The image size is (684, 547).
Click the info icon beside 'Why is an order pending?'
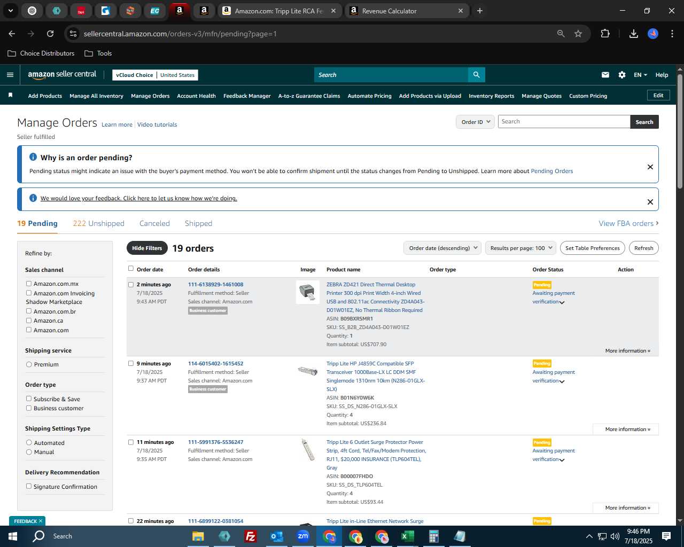pos(33,157)
